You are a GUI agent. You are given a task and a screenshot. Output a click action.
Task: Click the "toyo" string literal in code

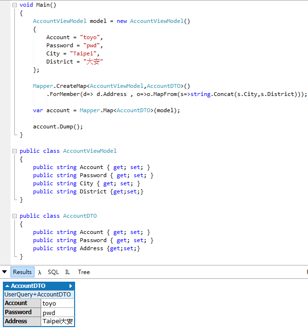[x=90, y=37]
